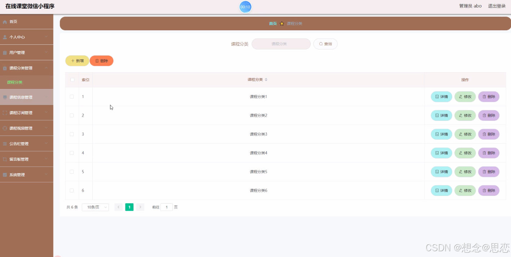Image resolution: width=511 pixels, height=257 pixels.
Task: Click 删除 for 课程分类2 row
Action: 489,116
